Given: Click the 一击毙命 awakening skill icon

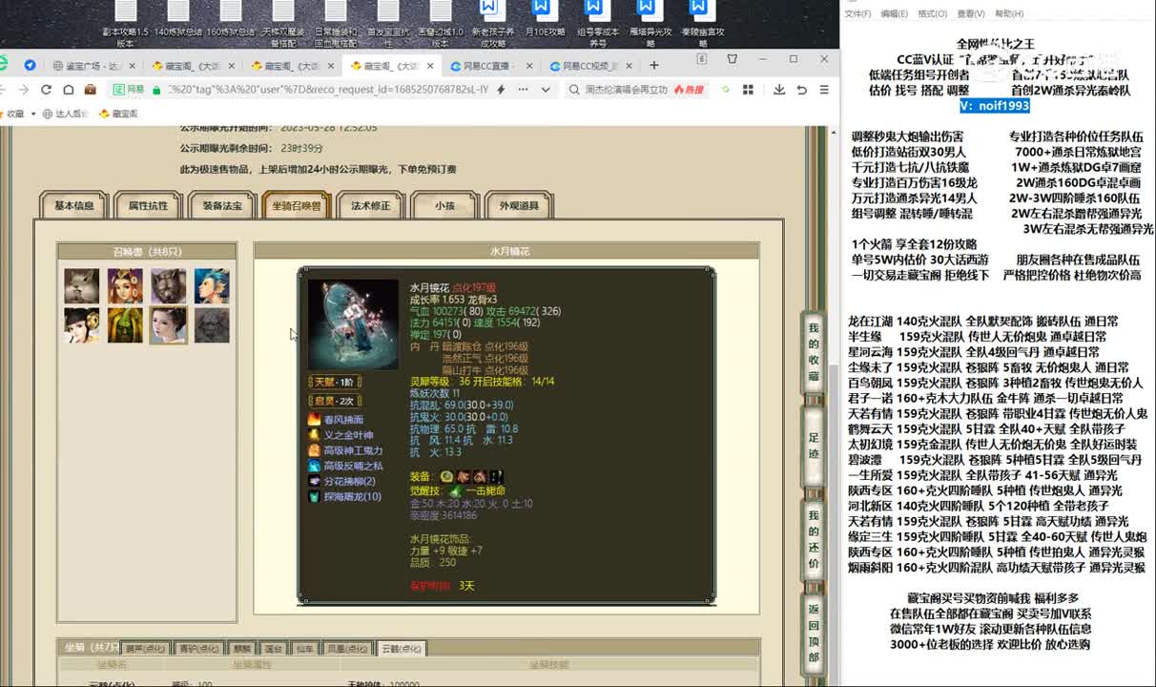Looking at the screenshot, I should point(456,490).
